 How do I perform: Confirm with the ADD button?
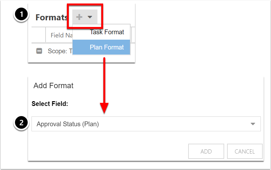[x=206, y=151]
